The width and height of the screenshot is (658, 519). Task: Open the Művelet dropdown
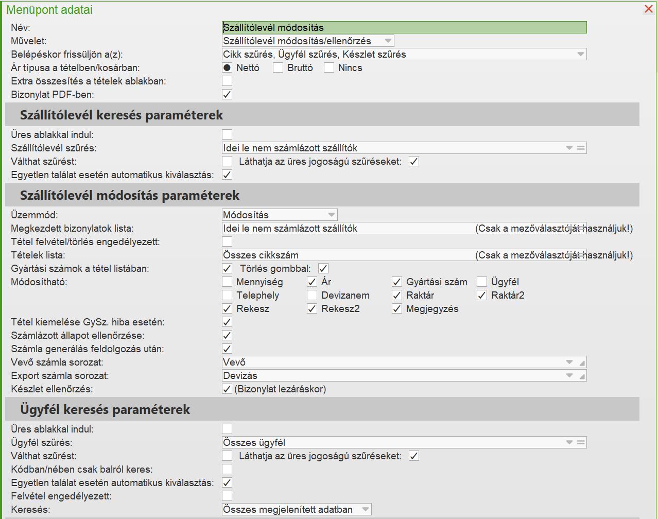click(388, 41)
